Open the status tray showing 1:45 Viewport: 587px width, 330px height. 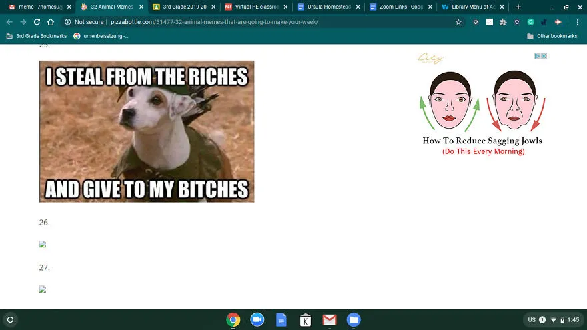[x=554, y=319]
